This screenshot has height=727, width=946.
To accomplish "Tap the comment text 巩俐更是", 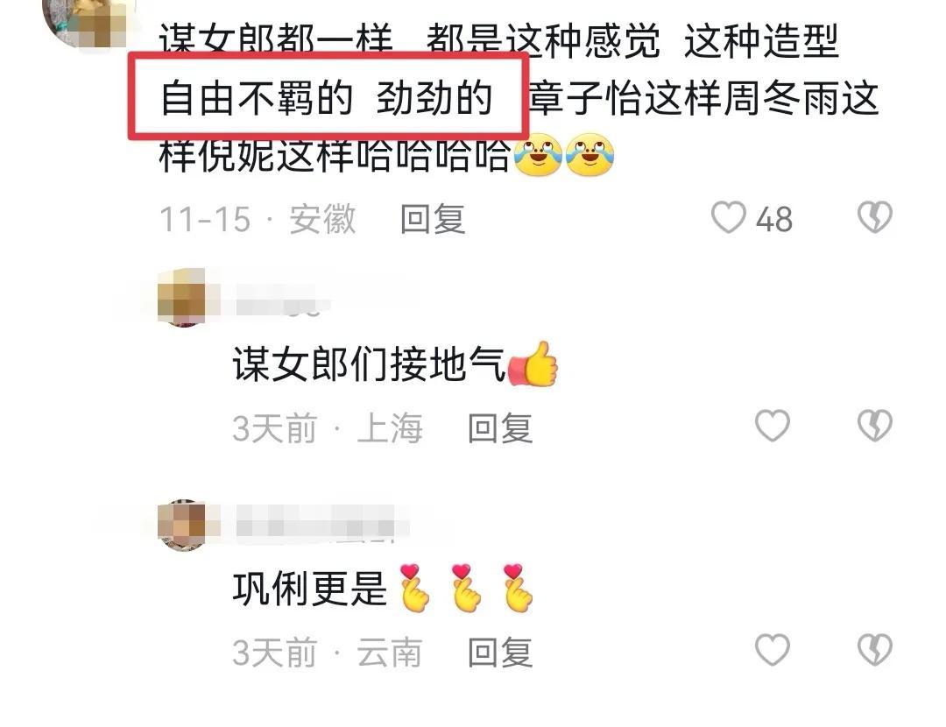I will tap(309, 589).
